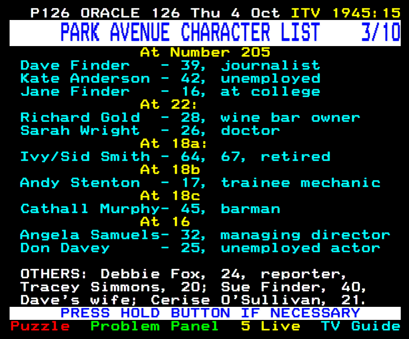
Task: Select the Dave Finder journalist row
Action: pyautogui.click(x=170, y=65)
